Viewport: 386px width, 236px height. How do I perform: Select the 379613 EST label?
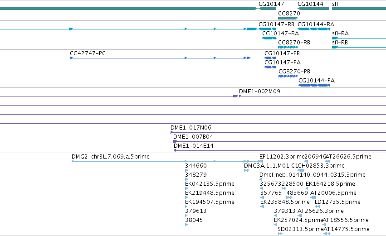point(195,212)
